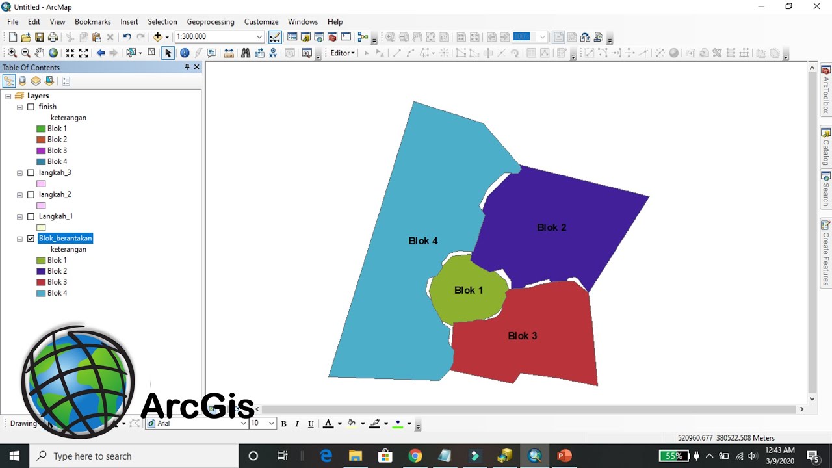
Task: Open the Windows menu
Action: [303, 22]
